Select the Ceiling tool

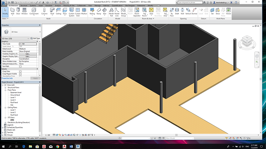pos(59,11)
